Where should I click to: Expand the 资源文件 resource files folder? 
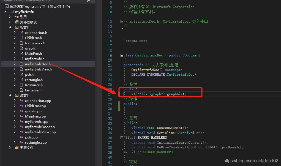pyautogui.click(x=10, y=148)
